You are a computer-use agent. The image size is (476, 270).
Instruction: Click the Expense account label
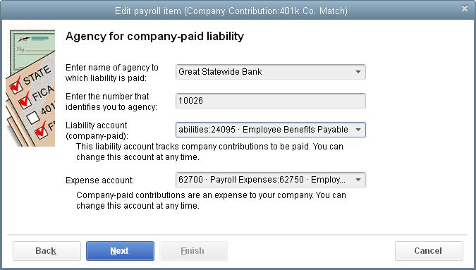(x=99, y=180)
